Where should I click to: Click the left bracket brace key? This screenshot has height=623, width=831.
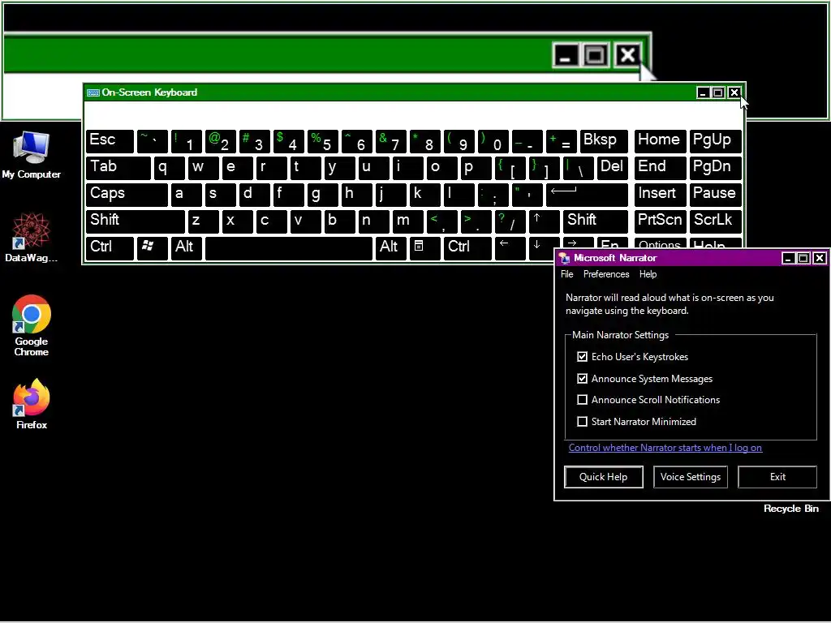coord(510,167)
